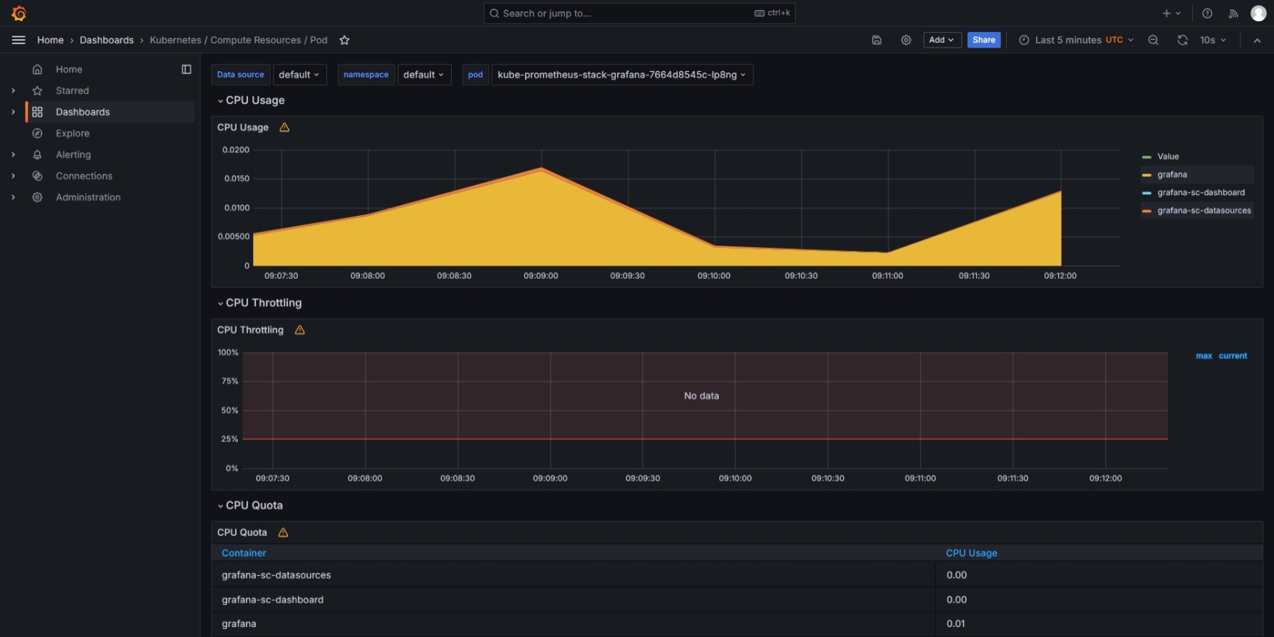Click the time picker clock icon
This screenshot has width=1274, height=637.
(1024, 40)
